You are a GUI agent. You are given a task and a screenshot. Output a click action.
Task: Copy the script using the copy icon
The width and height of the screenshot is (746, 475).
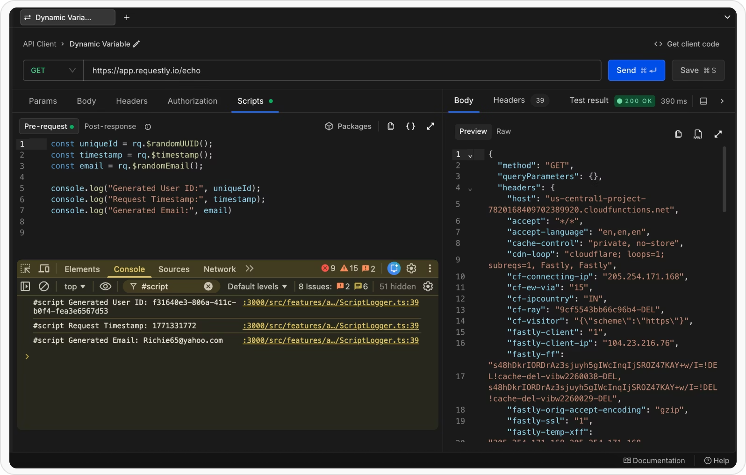(x=391, y=126)
